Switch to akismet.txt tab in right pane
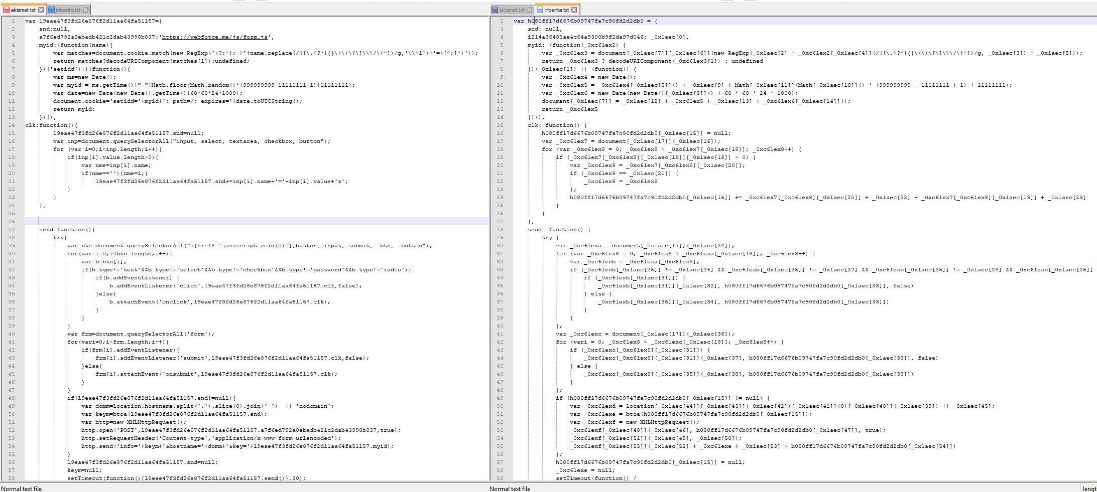Screen dimensions: 1097x492 [x=511, y=10]
